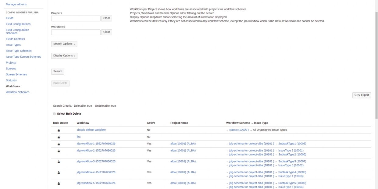Screen dimensions: 378x189
Task: Click lock icon for jdg-workflow-3-1552707636026
Action: pos(59,162)
